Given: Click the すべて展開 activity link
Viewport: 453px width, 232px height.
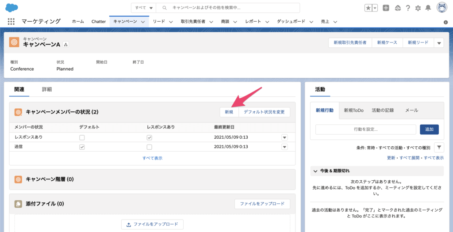Looking at the screenshot, I should pyautogui.click(x=410, y=158).
